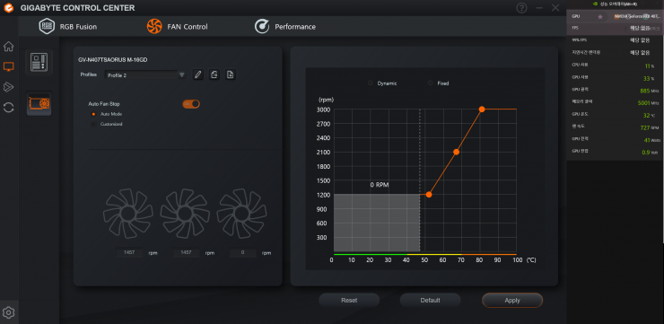Click the orange fan icon
664x324 pixels.
[x=154, y=26]
